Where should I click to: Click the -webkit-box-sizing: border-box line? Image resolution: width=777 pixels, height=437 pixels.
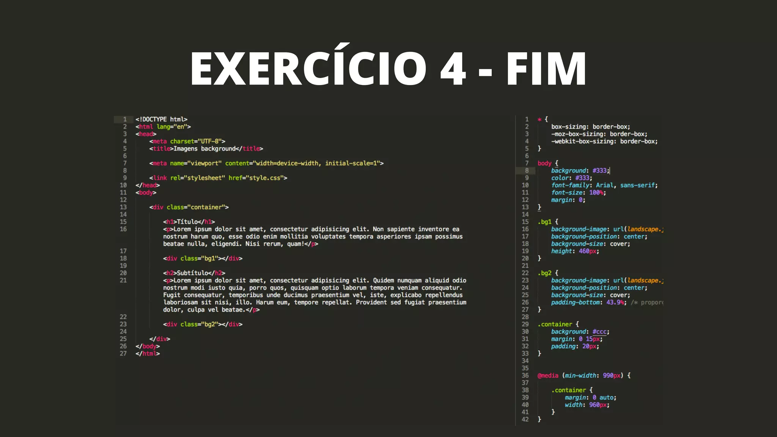(x=604, y=141)
